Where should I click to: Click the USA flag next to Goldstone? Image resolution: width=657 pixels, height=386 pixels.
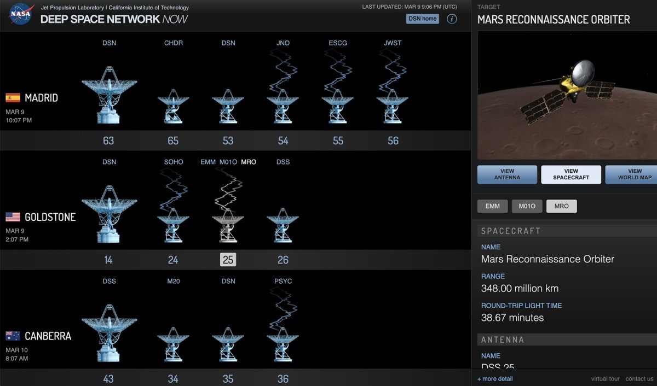pos(13,217)
